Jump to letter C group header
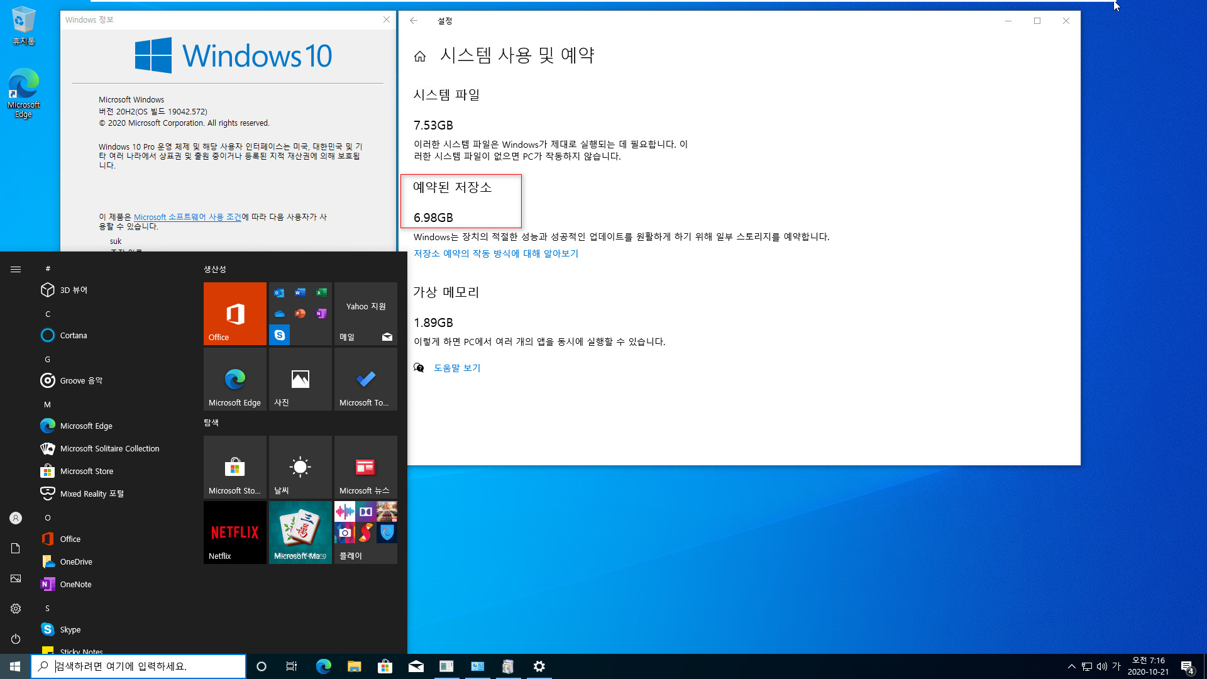 pos(48,314)
